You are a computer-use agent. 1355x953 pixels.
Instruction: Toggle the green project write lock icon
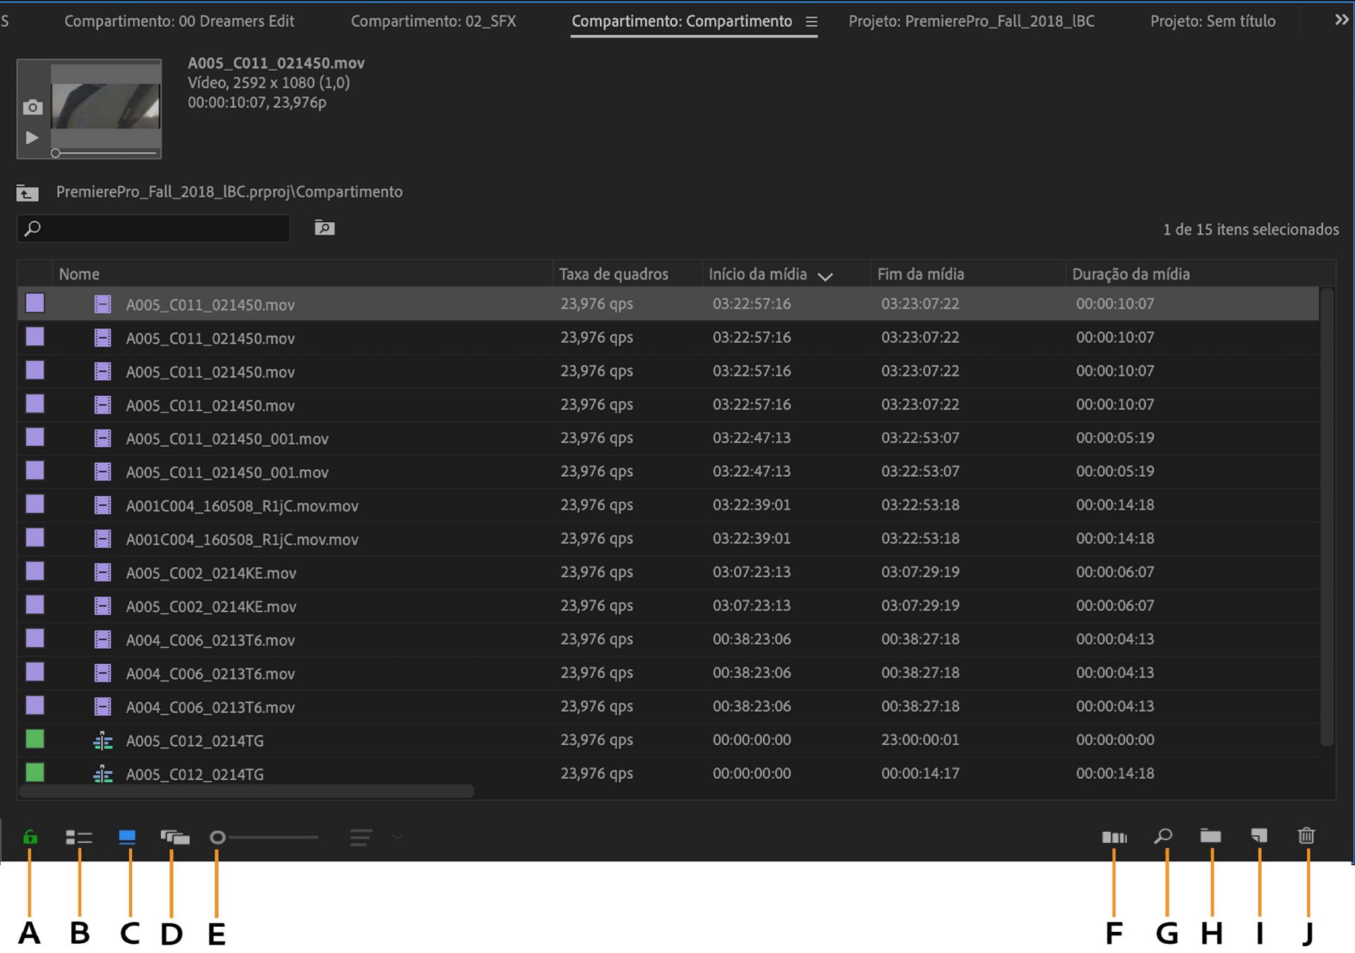(x=30, y=837)
